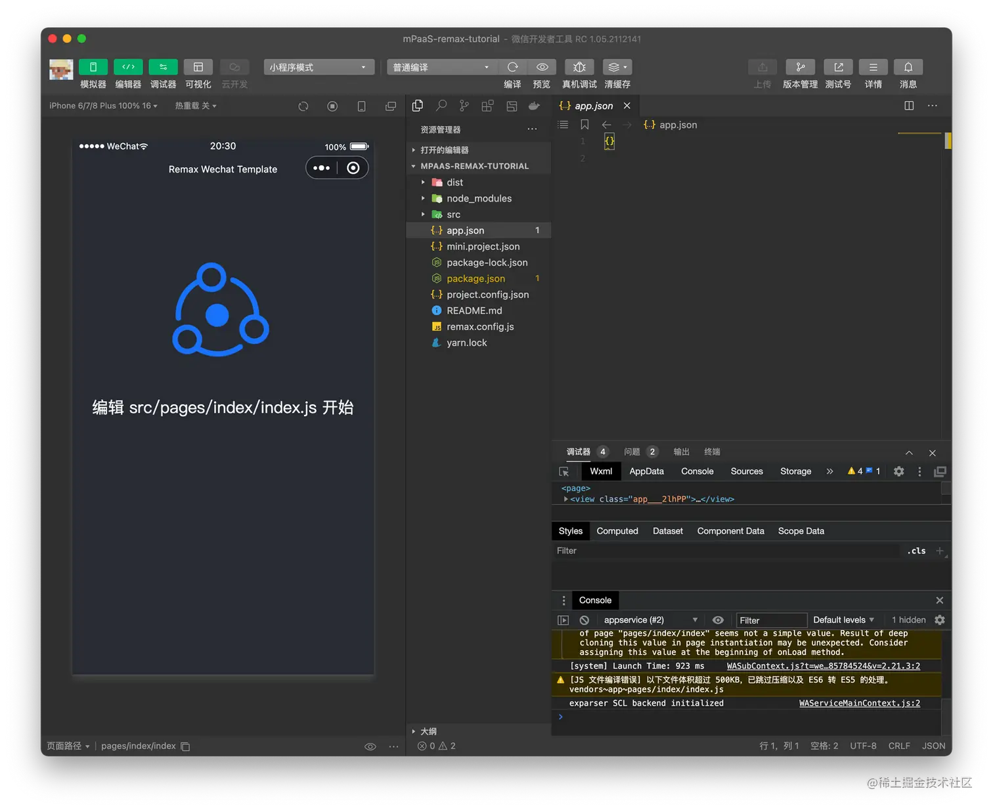The height and width of the screenshot is (810, 993).
Task: Toggle console live expression eye
Action: pyautogui.click(x=718, y=620)
